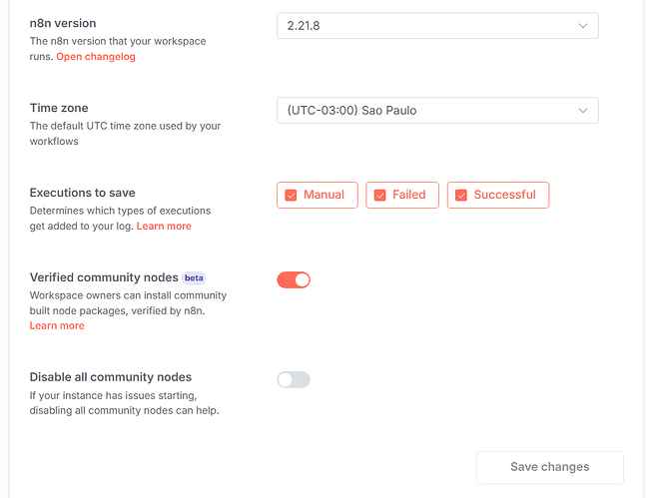Expand the Time zone Sao Paulo dropdown

[437, 111]
